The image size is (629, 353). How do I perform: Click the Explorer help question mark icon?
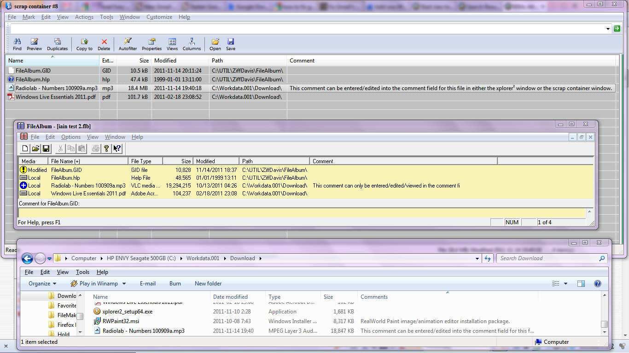pos(597,284)
